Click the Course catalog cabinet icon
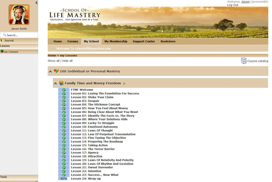272x182 pixels. coord(244,61)
